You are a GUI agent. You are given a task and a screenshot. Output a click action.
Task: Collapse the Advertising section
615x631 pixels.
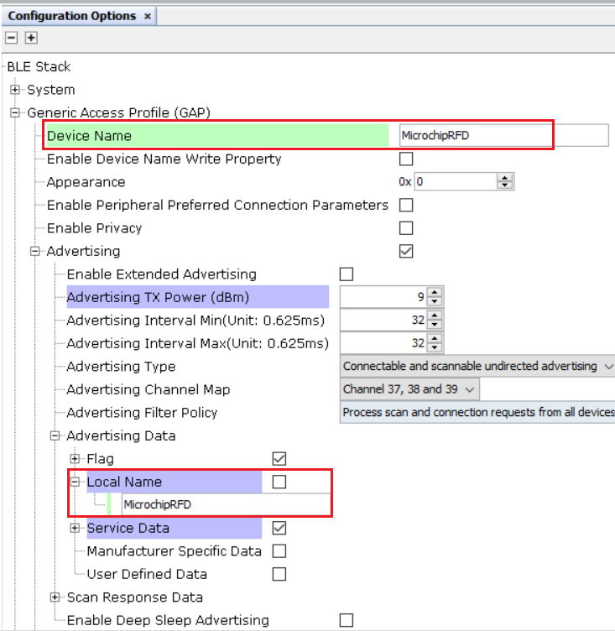(x=35, y=251)
